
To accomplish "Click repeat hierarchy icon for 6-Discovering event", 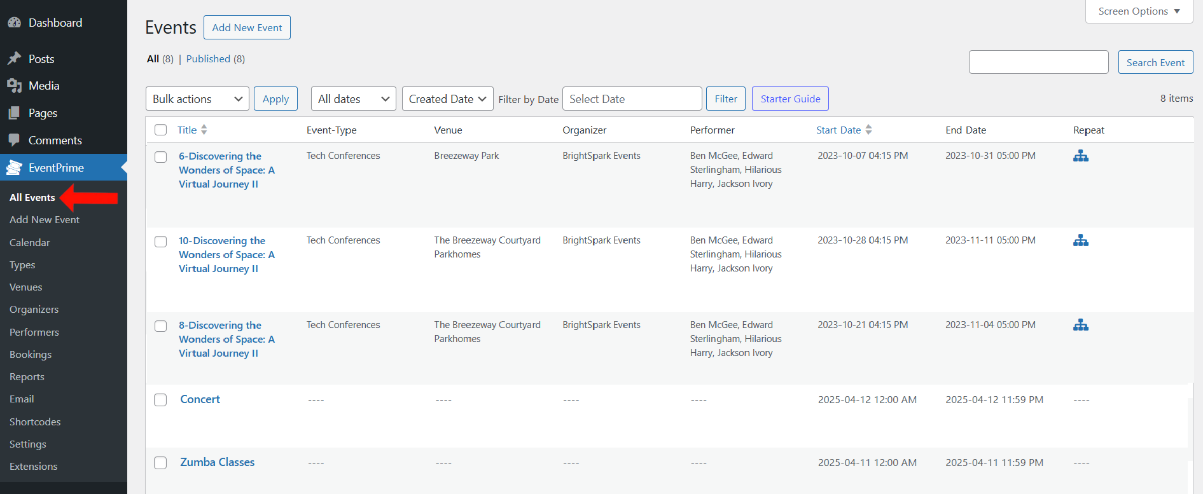I will point(1080,156).
